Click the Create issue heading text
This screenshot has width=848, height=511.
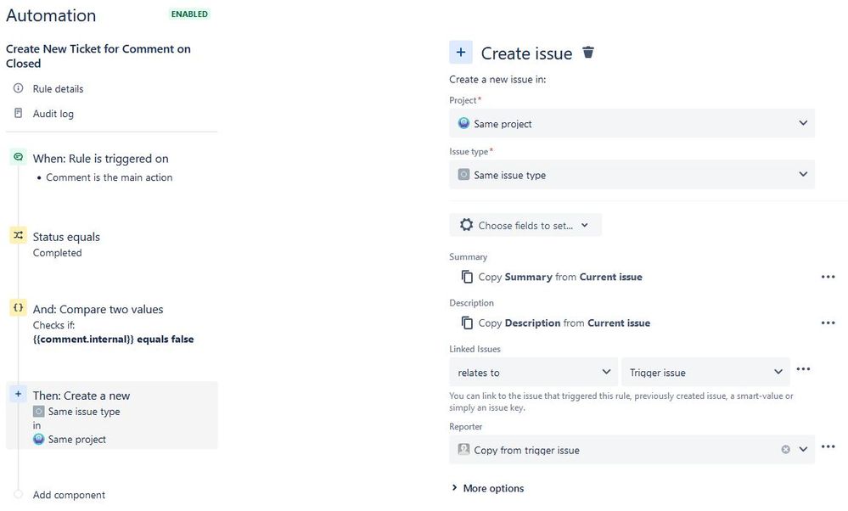526,53
